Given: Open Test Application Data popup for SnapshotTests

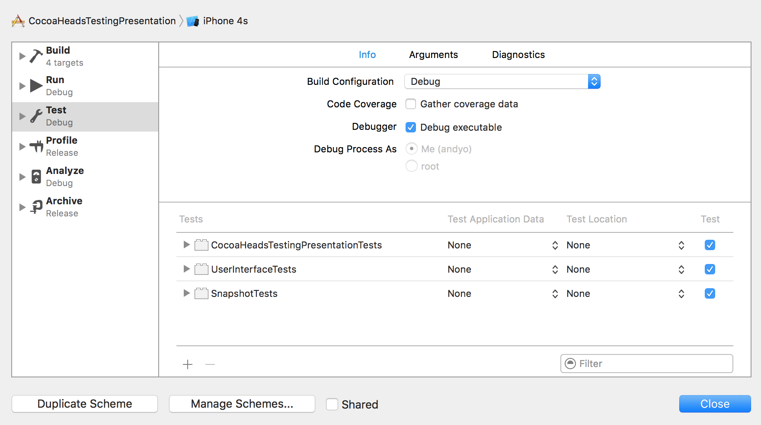Looking at the screenshot, I should pyautogui.click(x=503, y=294).
